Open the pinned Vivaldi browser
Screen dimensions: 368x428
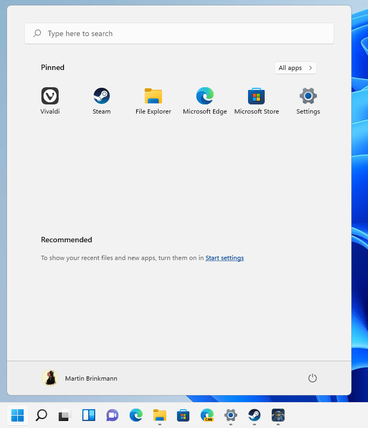click(x=50, y=101)
